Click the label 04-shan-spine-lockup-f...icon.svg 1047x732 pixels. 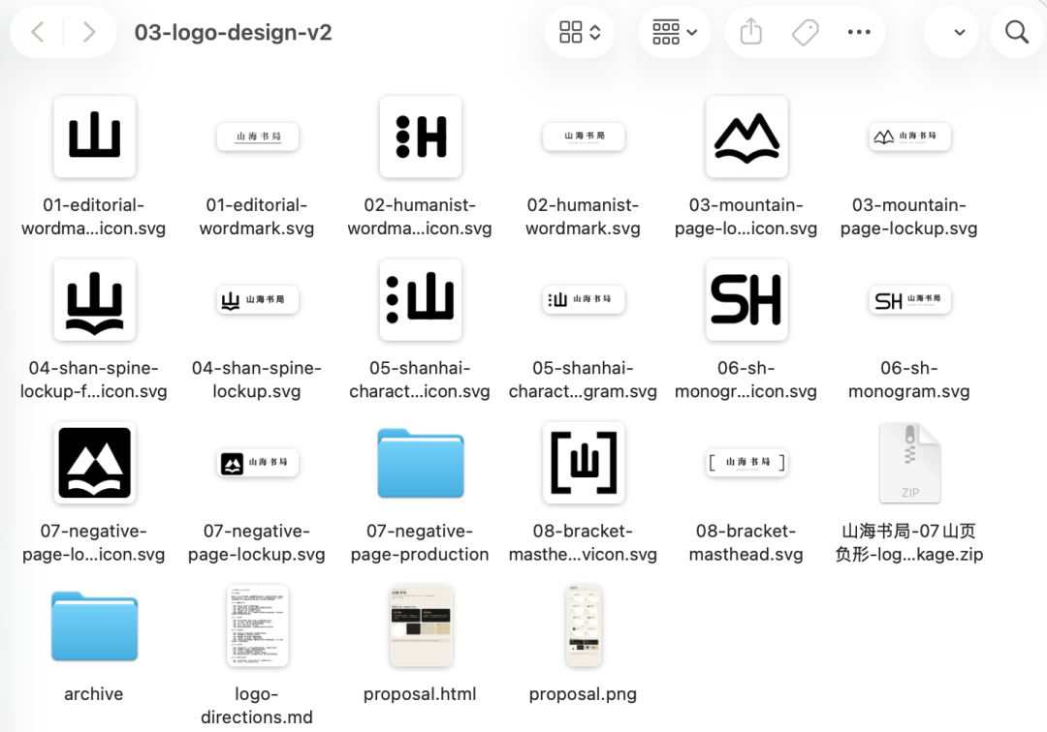[93, 380]
